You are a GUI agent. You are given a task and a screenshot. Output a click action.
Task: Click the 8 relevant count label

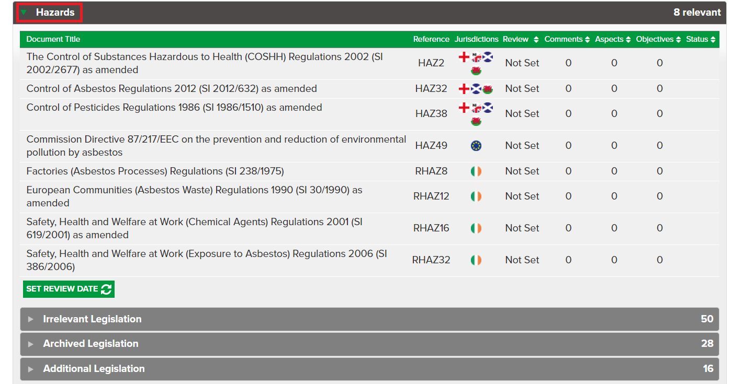click(x=697, y=13)
